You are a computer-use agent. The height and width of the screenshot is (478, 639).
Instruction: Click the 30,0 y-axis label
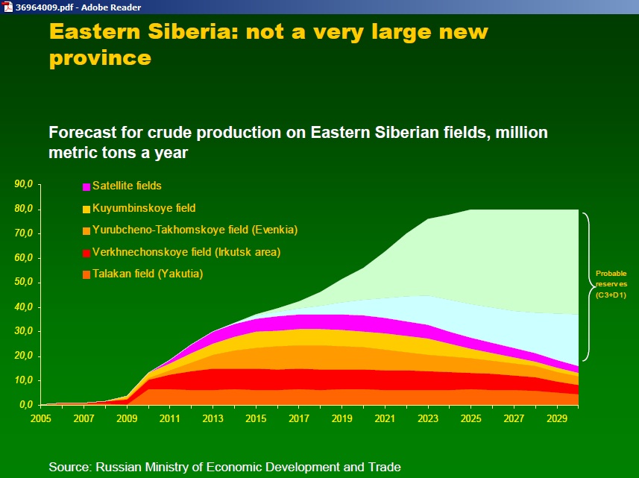click(x=24, y=331)
